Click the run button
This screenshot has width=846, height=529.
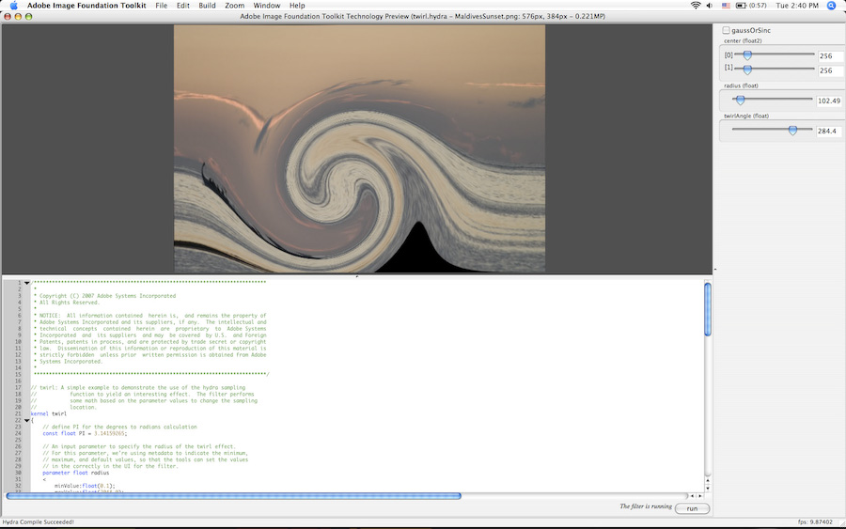point(692,508)
